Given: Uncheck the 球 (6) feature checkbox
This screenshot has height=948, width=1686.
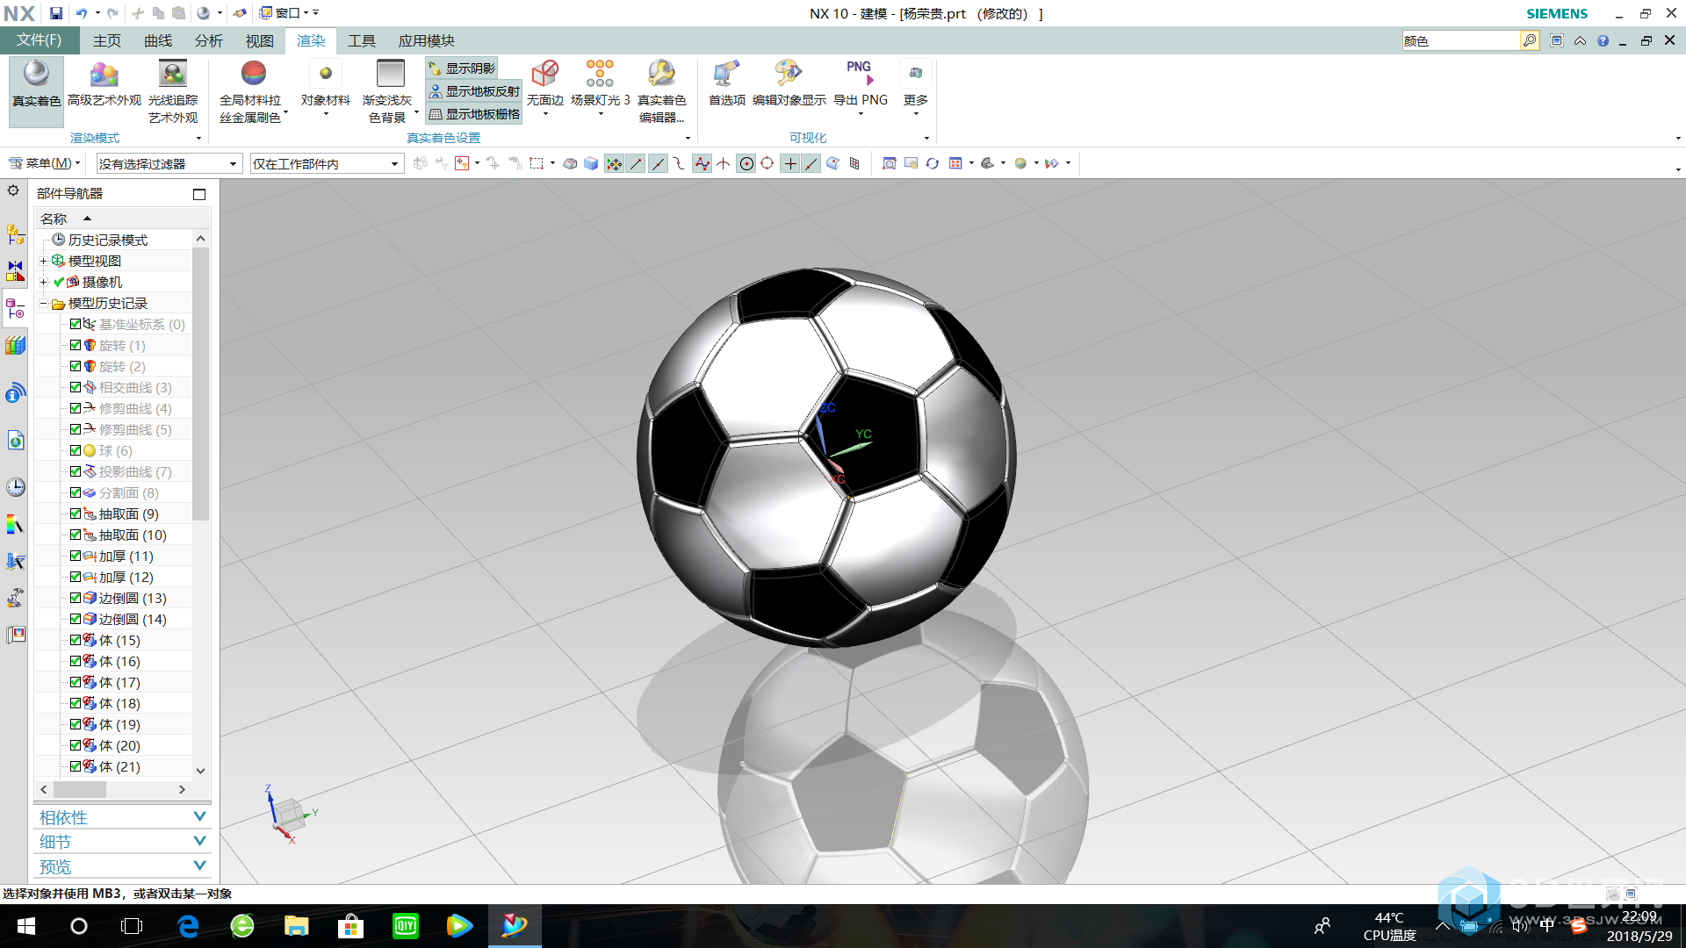Looking at the screenshot, I should 76,450.
